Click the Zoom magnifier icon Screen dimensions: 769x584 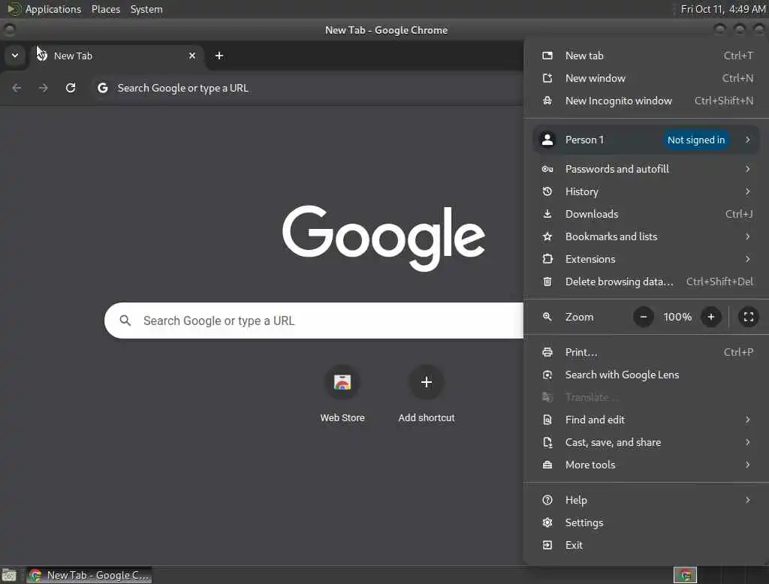pos(547,317)
